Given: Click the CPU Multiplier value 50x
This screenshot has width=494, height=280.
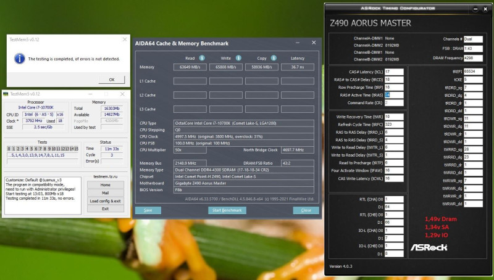Looking at the screenshot, I should point(190,150).
